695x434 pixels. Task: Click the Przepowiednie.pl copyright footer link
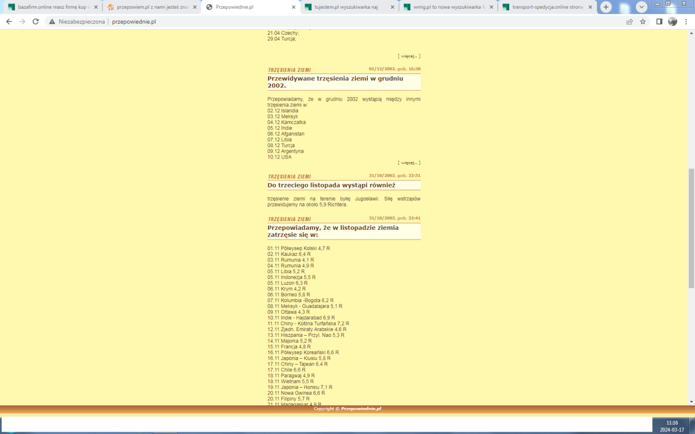(361, 409)
